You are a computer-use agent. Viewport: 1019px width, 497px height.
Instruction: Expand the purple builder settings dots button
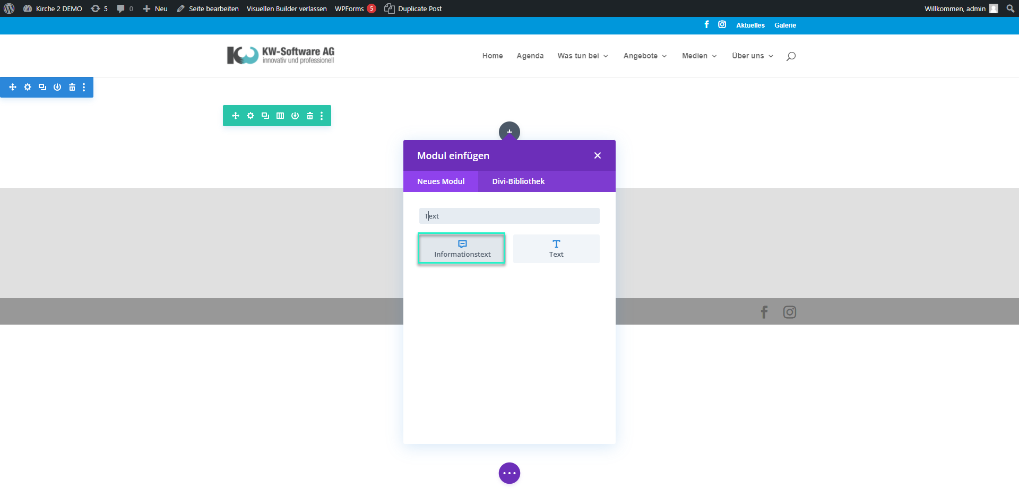[509, 473]
